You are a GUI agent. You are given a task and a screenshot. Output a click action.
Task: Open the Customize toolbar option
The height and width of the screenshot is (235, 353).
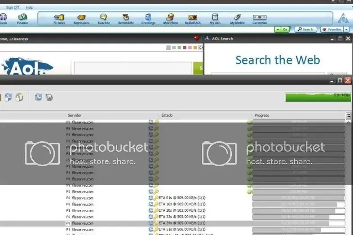(x=260, y=19)
